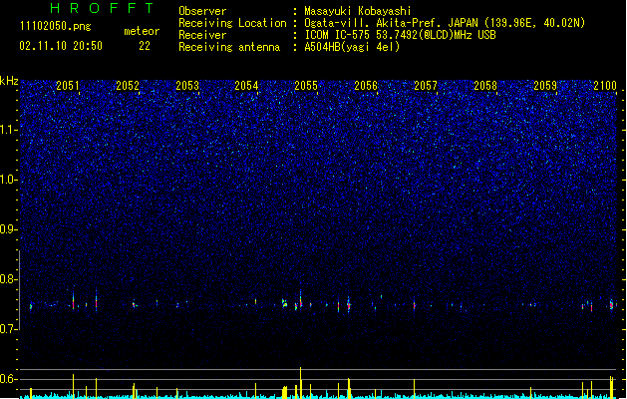The height and width of the screenshot is (399, 627).
Task: Click the 0.7 kHz axis label
Action: point(9,328)
